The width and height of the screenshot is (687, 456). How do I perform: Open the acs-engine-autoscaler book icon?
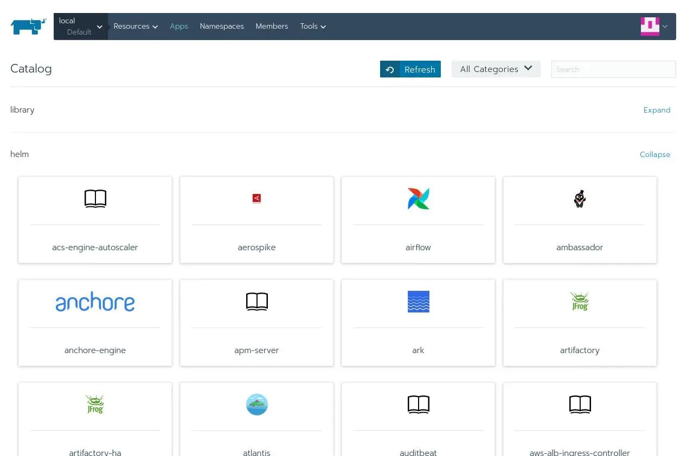pyautogui.click(x=95, y=199)
